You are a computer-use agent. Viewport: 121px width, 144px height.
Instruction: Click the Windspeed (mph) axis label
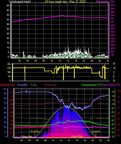20,1
